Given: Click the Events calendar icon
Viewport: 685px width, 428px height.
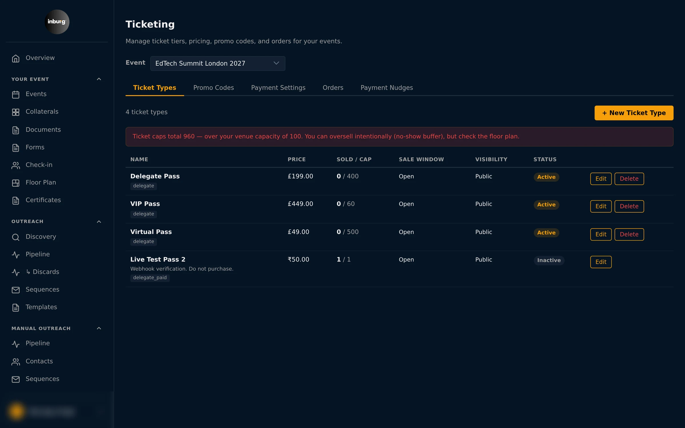Looking at the screenshot, I should (x=16, y=94).
